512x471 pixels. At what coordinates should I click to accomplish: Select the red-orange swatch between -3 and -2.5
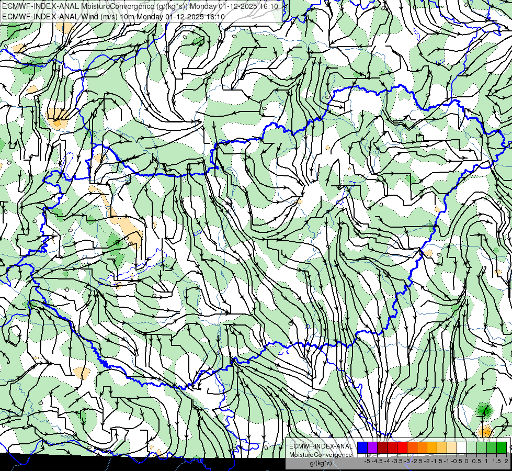pyautogui.click(x=412, y=447)
